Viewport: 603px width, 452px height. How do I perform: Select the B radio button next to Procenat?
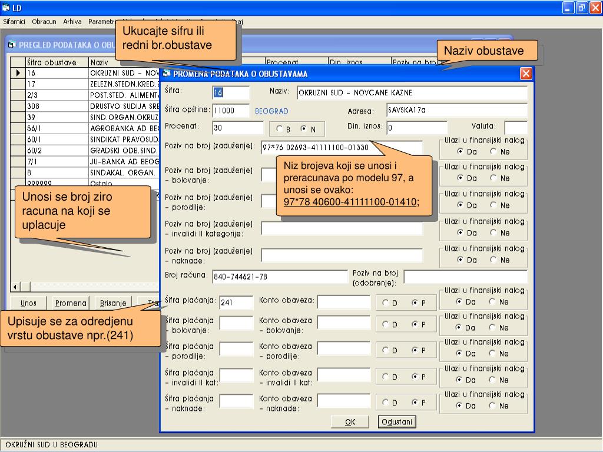coord(280,129)
